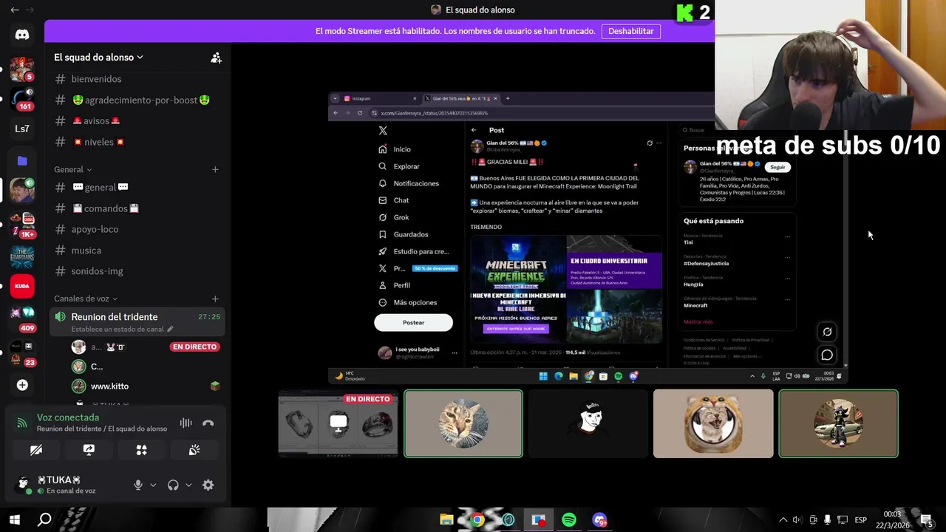Select tabby cat participant tile

point(463,423)
